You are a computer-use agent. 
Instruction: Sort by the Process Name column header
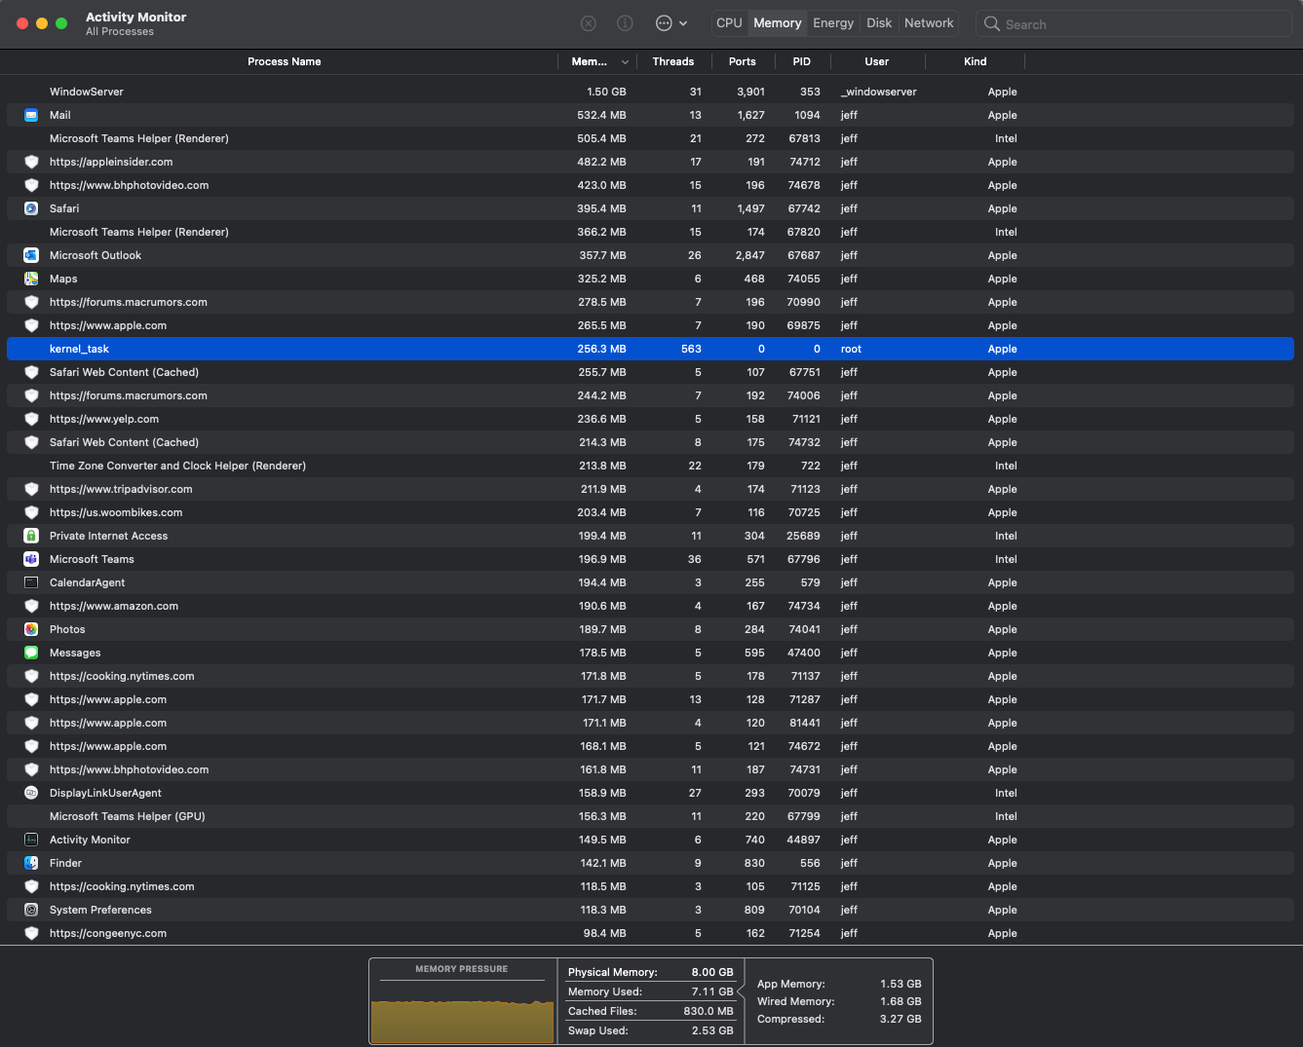click(284, 61)
